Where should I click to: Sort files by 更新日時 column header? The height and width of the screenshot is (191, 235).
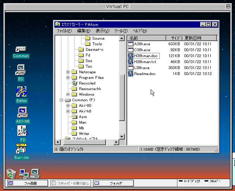click(x=200, y=38)
